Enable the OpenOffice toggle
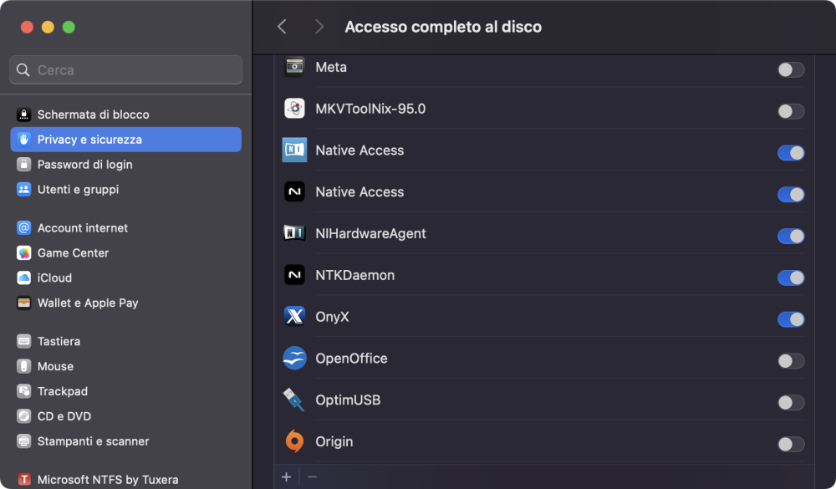 [x=791, y=360]
